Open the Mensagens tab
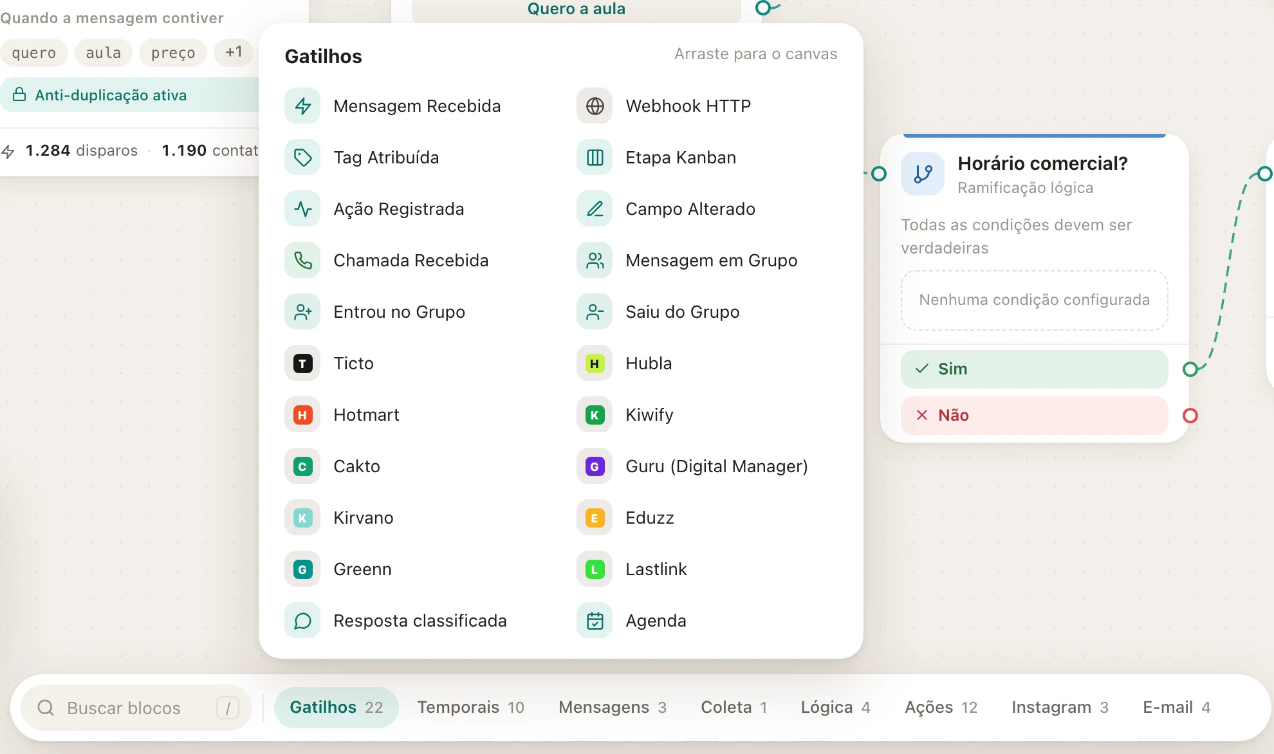The image size is (1274, 754). [613, 707]
